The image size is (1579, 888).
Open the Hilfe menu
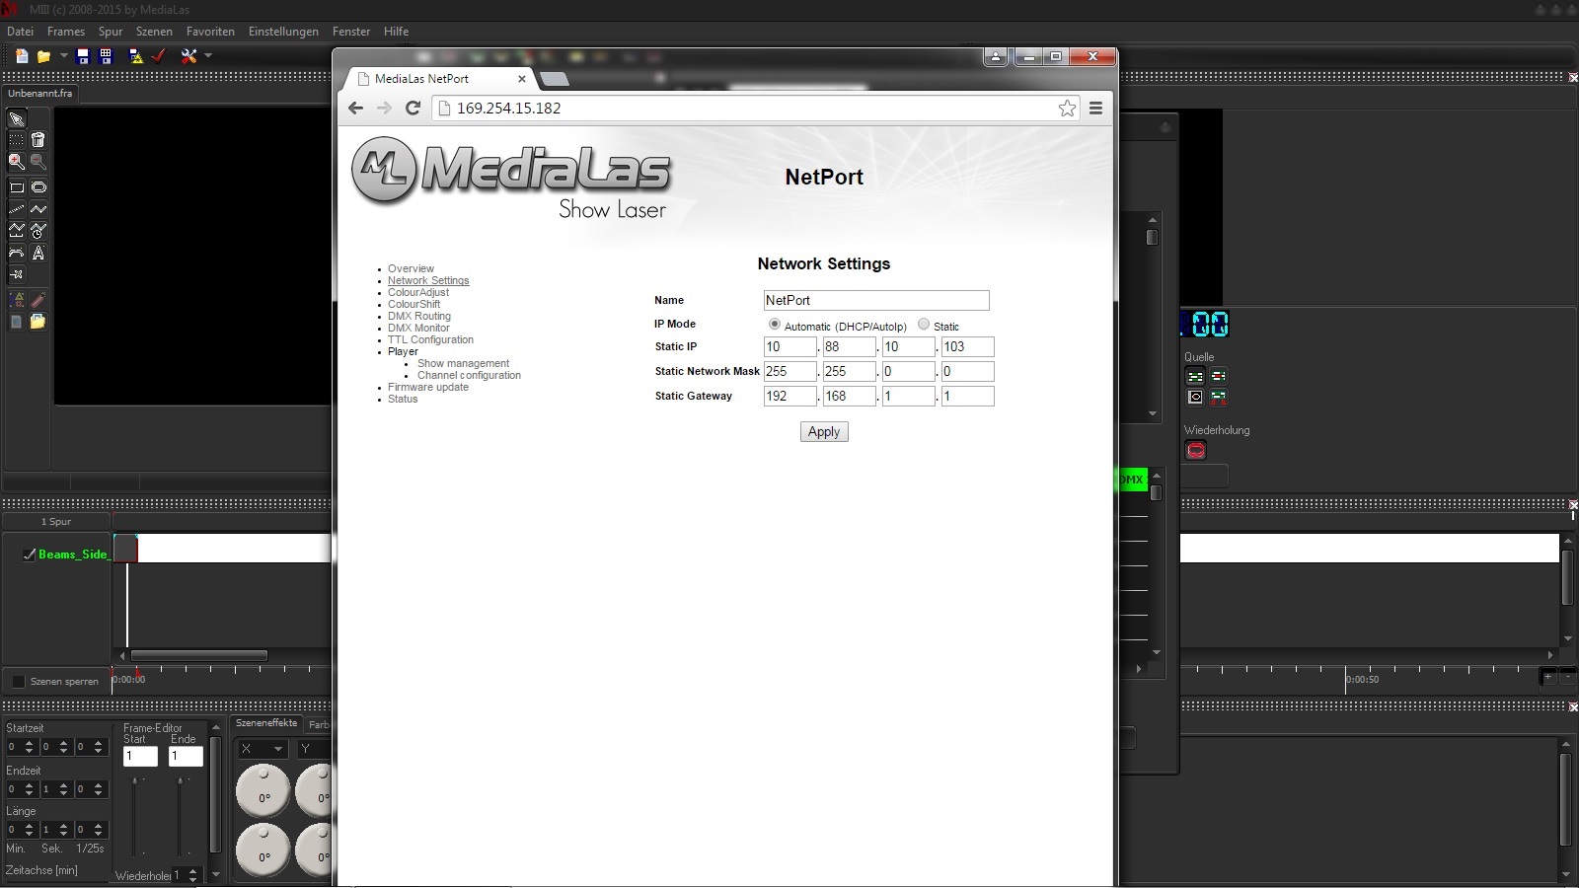pos(396,32)
